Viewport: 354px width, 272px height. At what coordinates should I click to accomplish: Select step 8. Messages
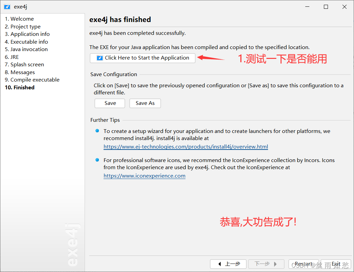point(20,72)
